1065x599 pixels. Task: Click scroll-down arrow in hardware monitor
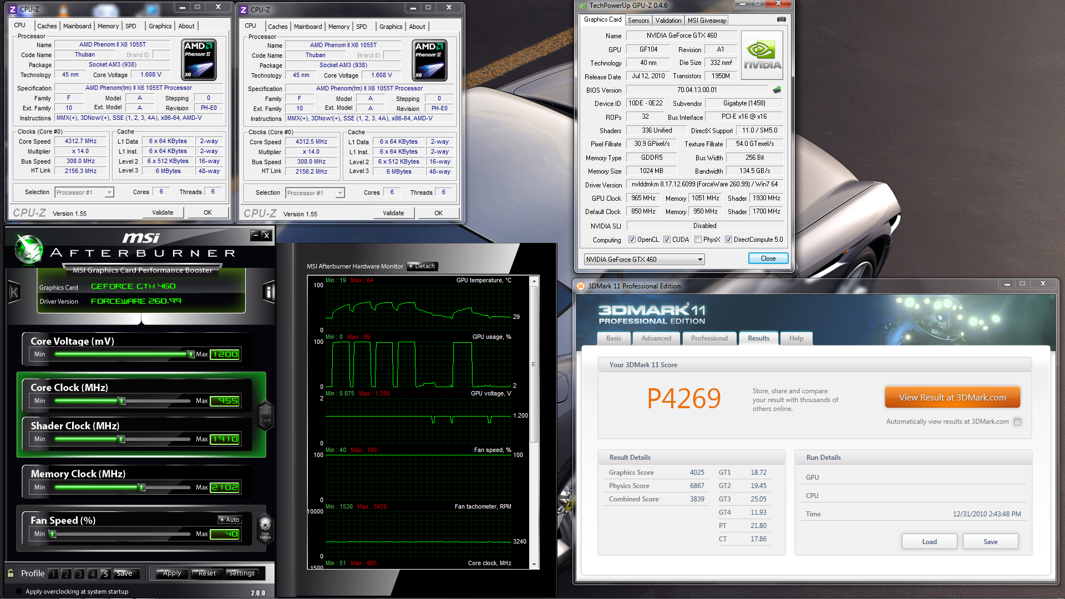point(534,565)
